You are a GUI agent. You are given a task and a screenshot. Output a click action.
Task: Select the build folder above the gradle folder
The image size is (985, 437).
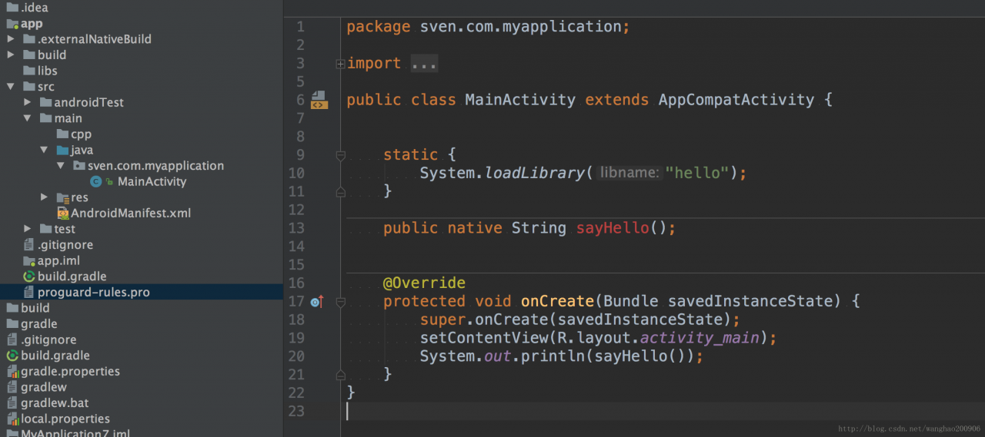[x=35, y=308]
